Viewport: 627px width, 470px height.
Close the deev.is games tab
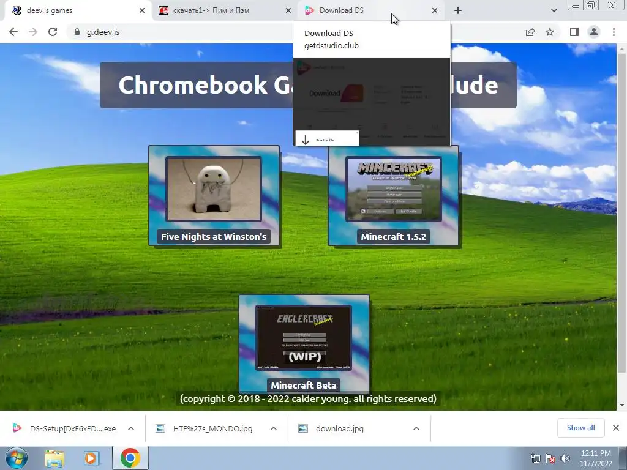[142, 10]
